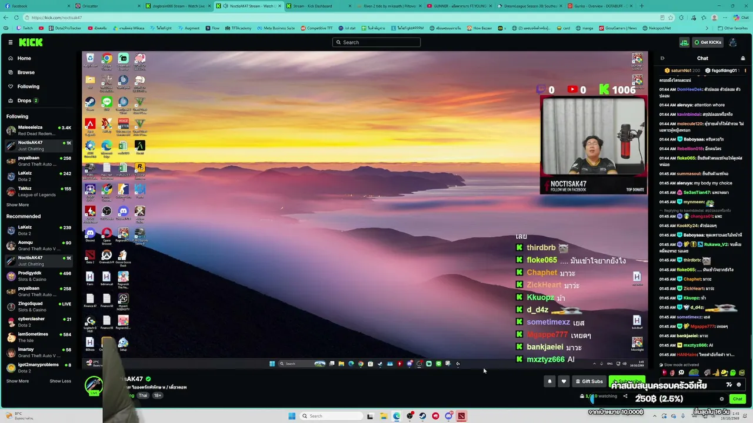Expand the Recommended list with Show More
The width and height of the screenshot is (753, 423).
pos(18,381)
